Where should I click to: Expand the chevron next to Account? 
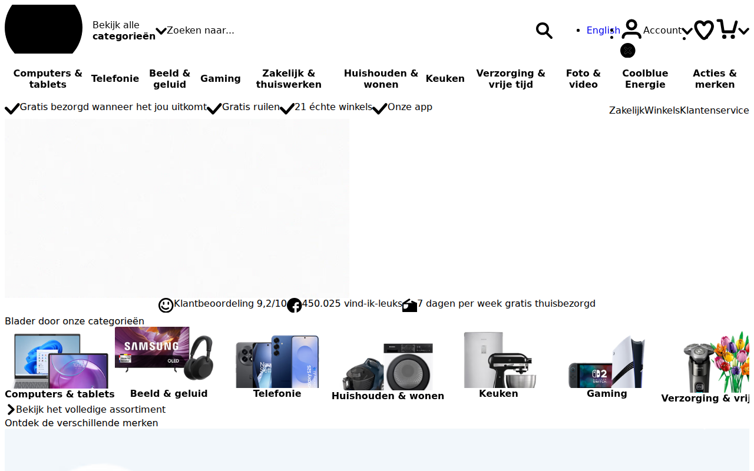point(687,31)
